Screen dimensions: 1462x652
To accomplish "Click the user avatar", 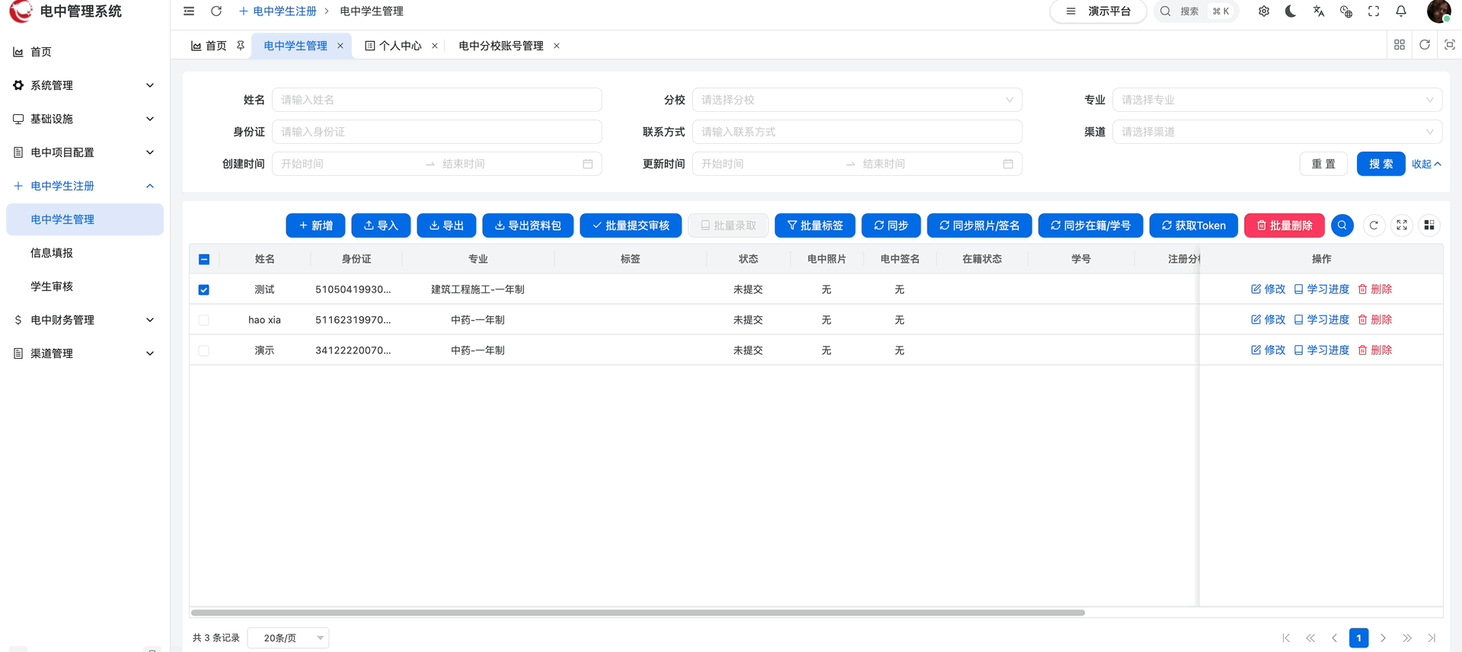I will coord(1438,11).
